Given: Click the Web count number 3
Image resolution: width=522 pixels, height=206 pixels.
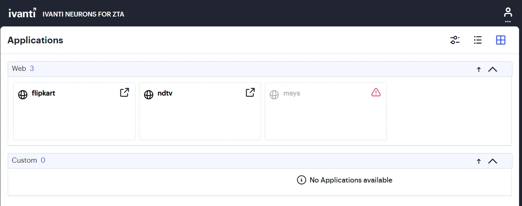Looking at the screenshot, I should pos(32,69).
